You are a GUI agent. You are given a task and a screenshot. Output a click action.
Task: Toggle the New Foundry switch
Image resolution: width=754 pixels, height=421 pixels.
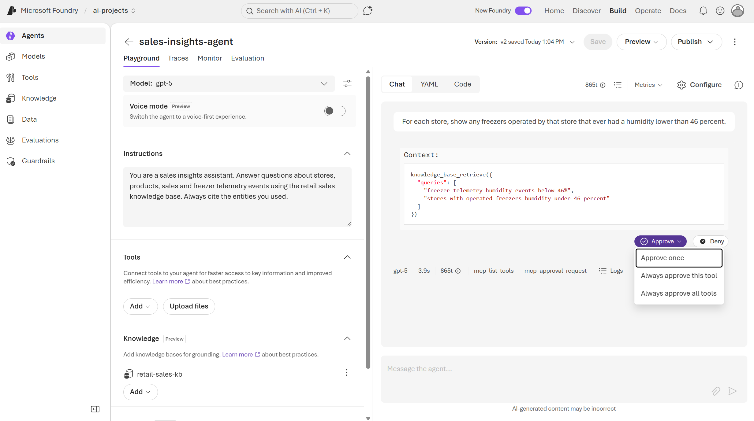(x=523, y=11)
